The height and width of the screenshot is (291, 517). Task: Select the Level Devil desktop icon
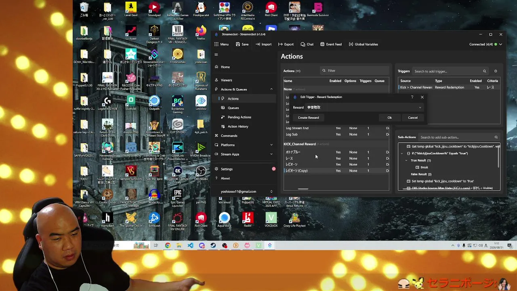tap(131, 10)
